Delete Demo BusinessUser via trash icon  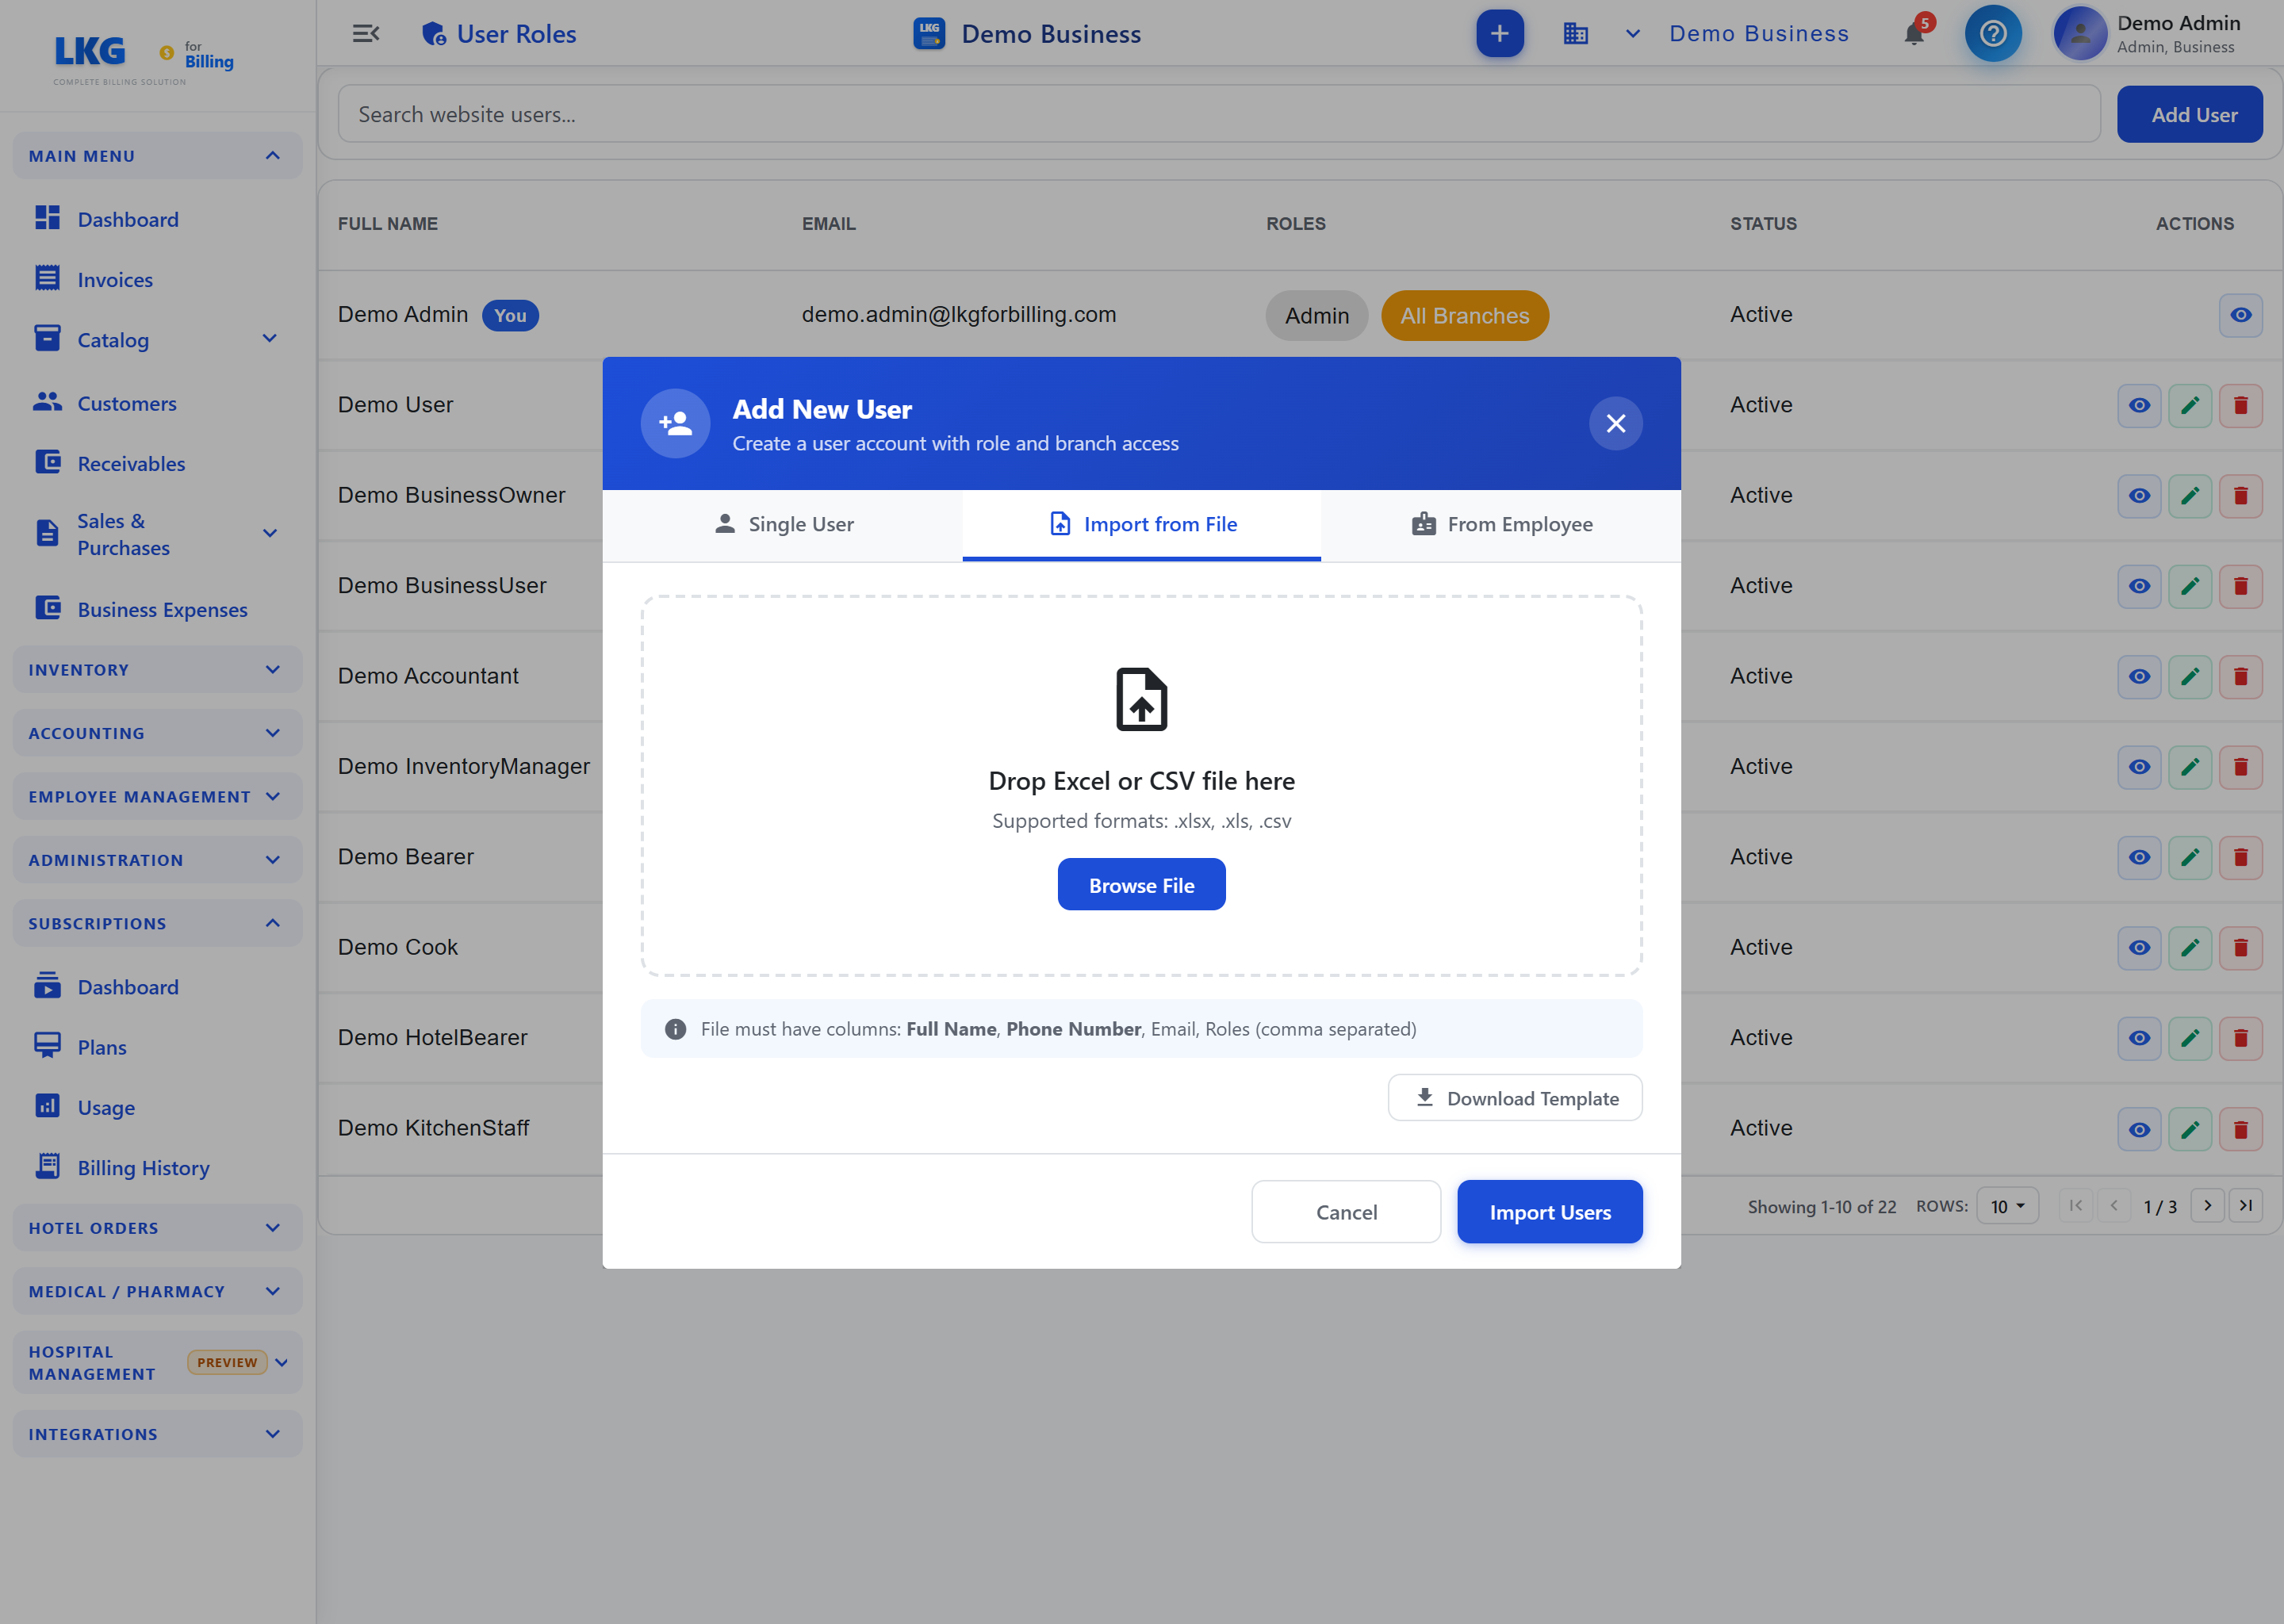point(2240,587)
